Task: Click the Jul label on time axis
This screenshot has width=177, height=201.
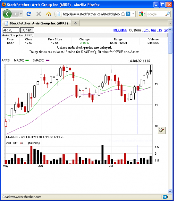Action: pos(111,166)
